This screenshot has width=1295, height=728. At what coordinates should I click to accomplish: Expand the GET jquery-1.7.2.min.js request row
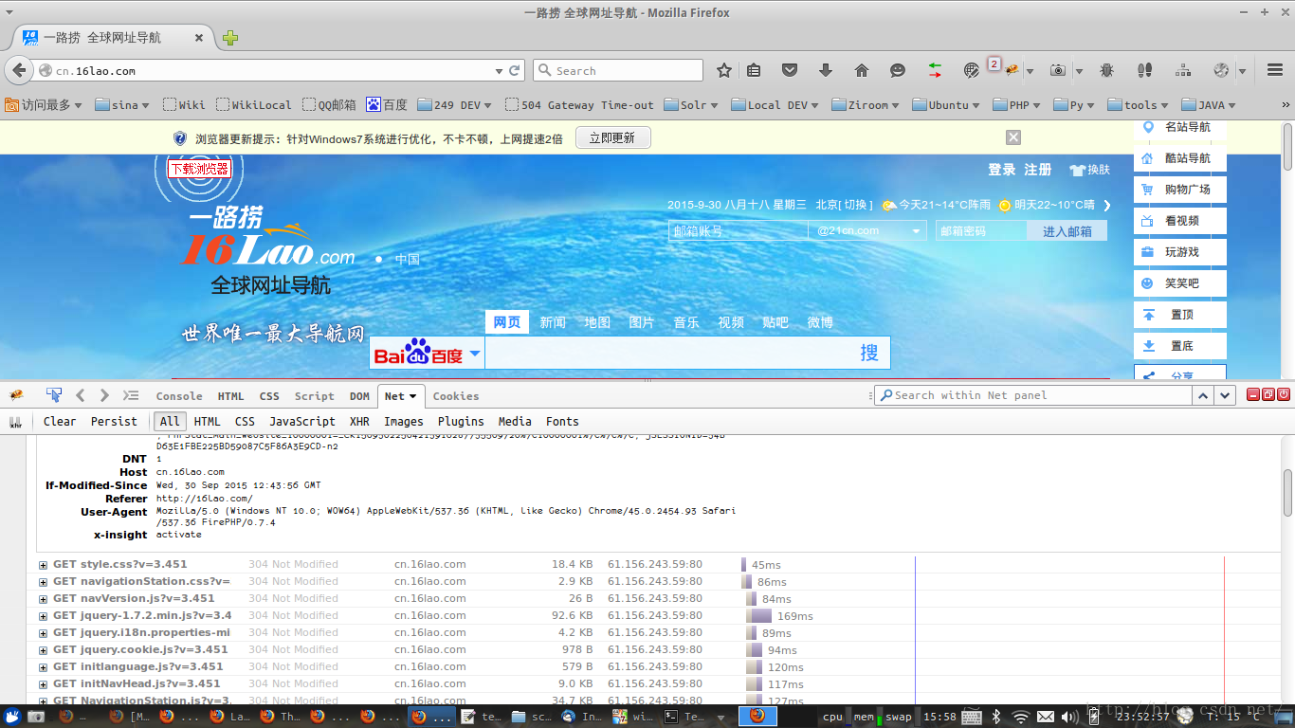(x=43, y=616)
